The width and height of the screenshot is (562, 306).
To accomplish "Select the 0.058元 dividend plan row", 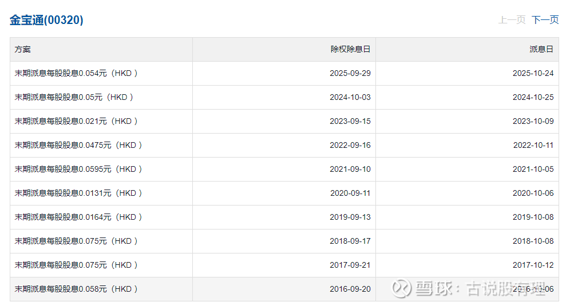I will click(76, 289).
